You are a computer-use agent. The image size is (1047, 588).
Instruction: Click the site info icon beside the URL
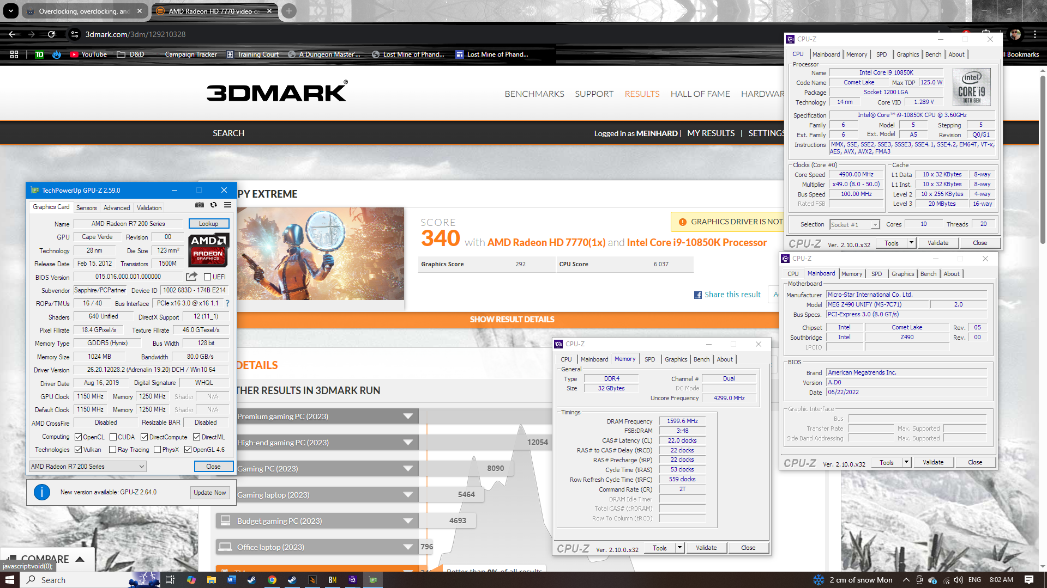point(75,34)
